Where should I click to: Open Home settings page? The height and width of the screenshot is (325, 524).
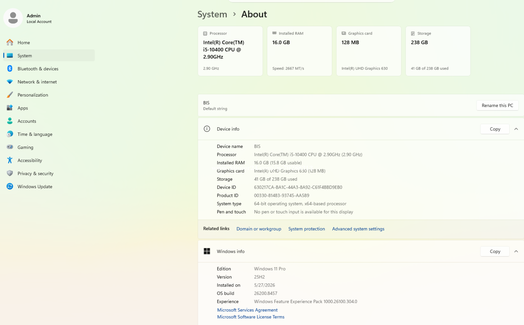pos(49,42)
